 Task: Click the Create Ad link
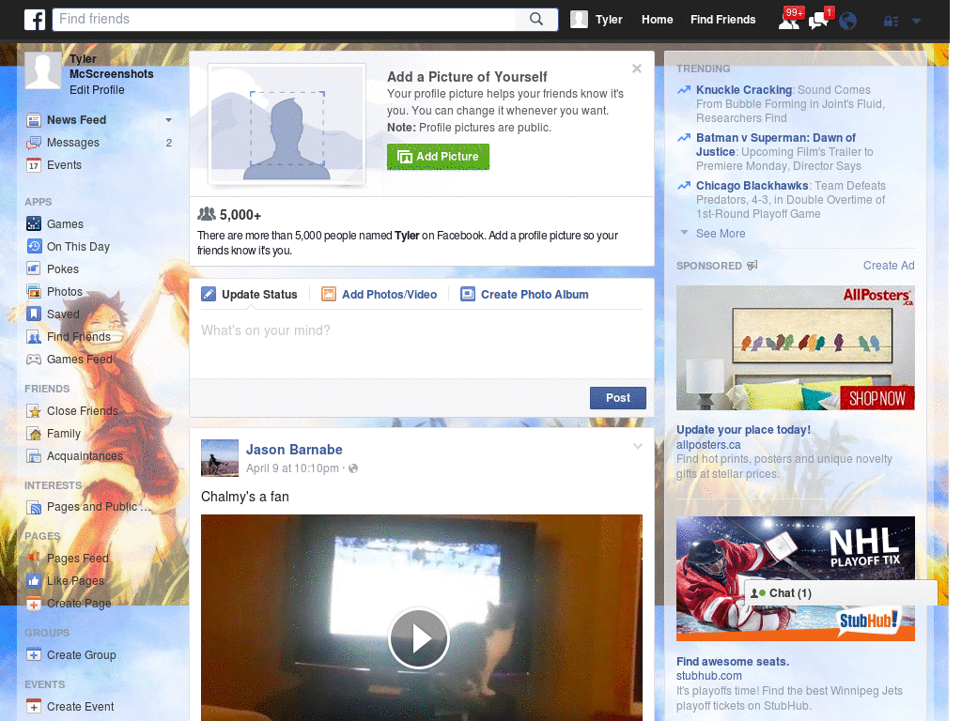(x=889, y=266)
